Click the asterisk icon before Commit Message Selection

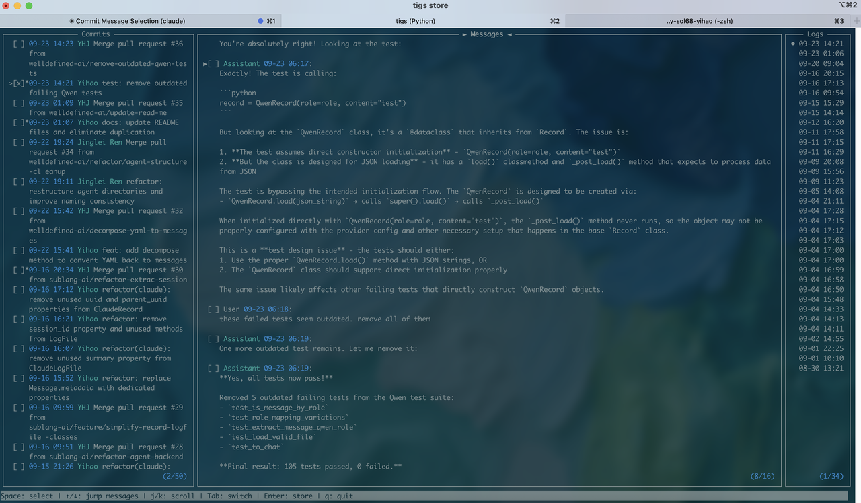pyautogui.click(x=71, y=21)
